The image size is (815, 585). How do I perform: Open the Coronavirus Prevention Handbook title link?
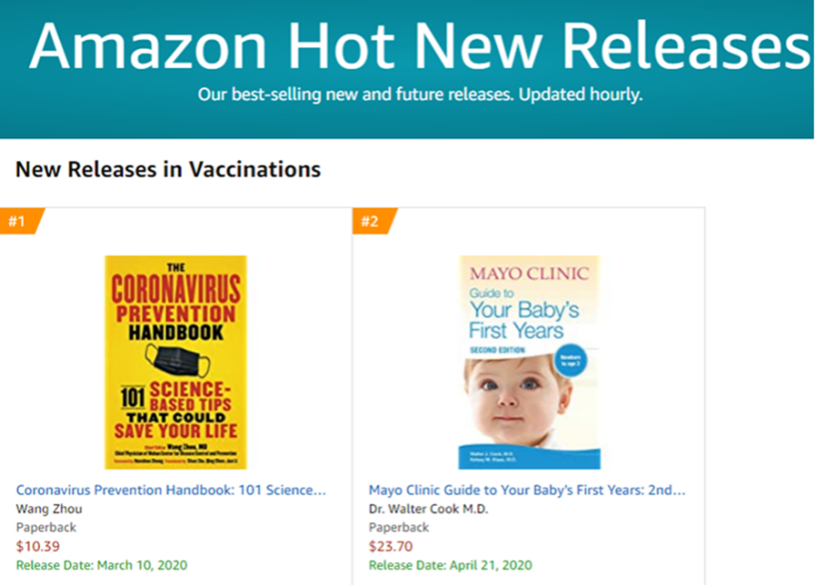171,490
